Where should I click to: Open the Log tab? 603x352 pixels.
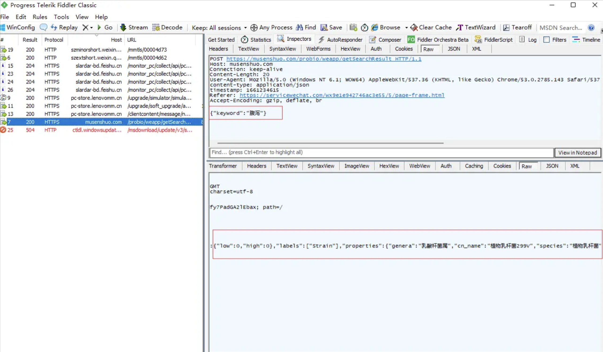coord(528,40)
